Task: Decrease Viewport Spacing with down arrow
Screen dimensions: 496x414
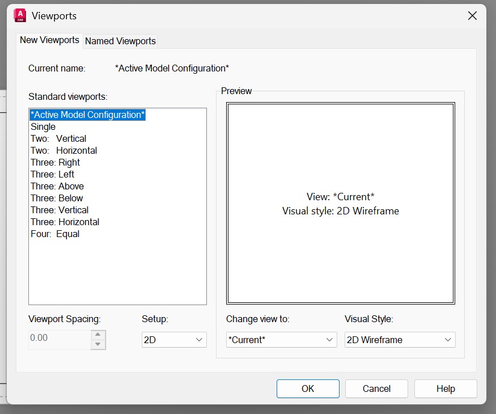Action: pyautogui.click(x=98, y=344)
